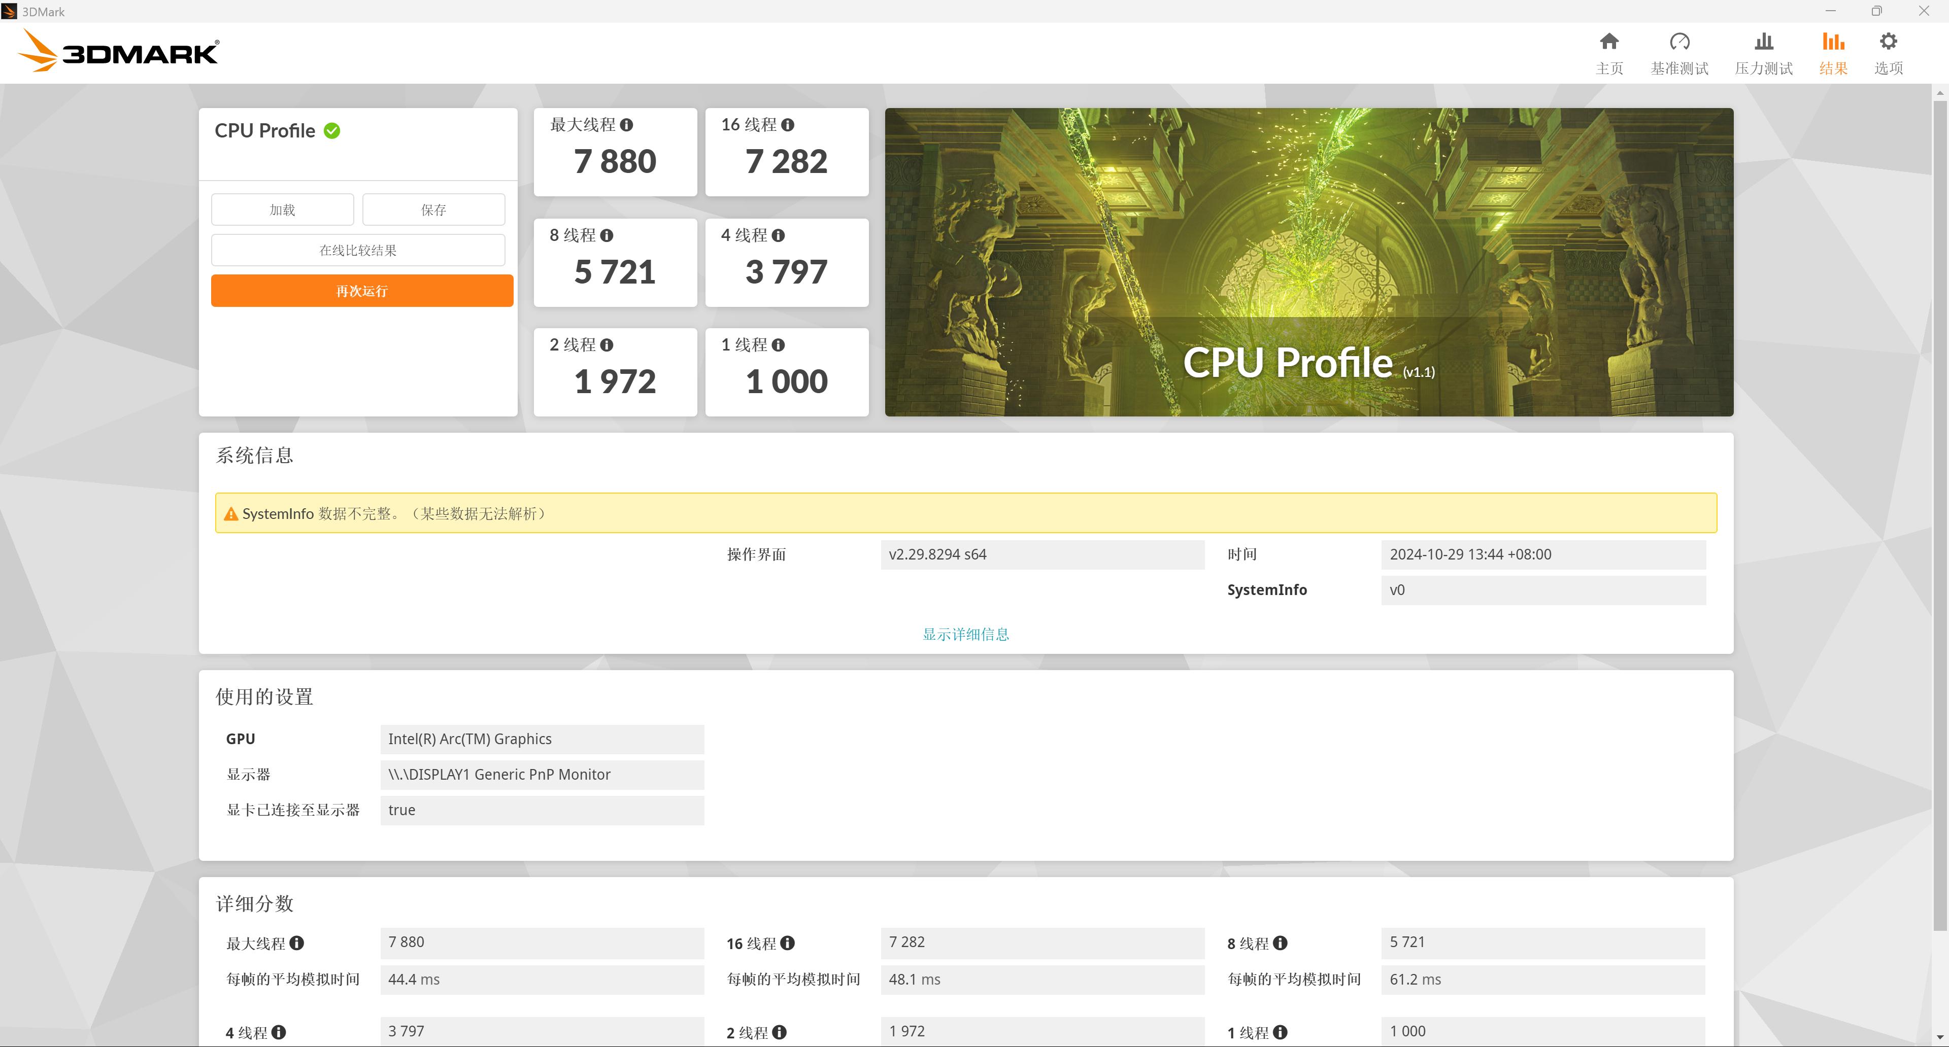Open Options (选项) gear icon
Screen dimensions: 1949x1047
[x=1888, y=42]
